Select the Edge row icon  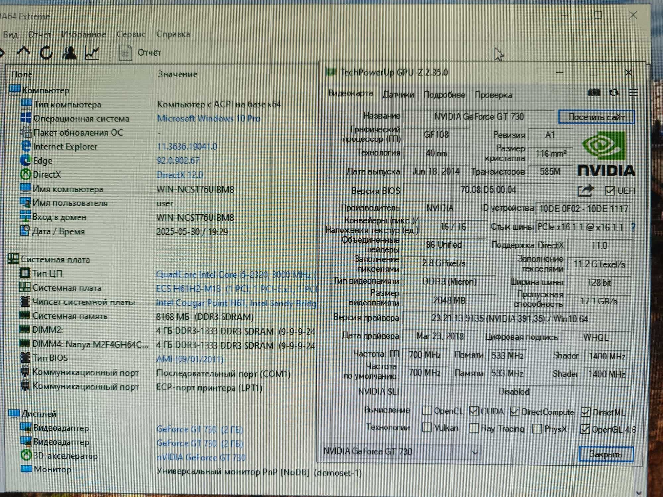tap(25, 160)
